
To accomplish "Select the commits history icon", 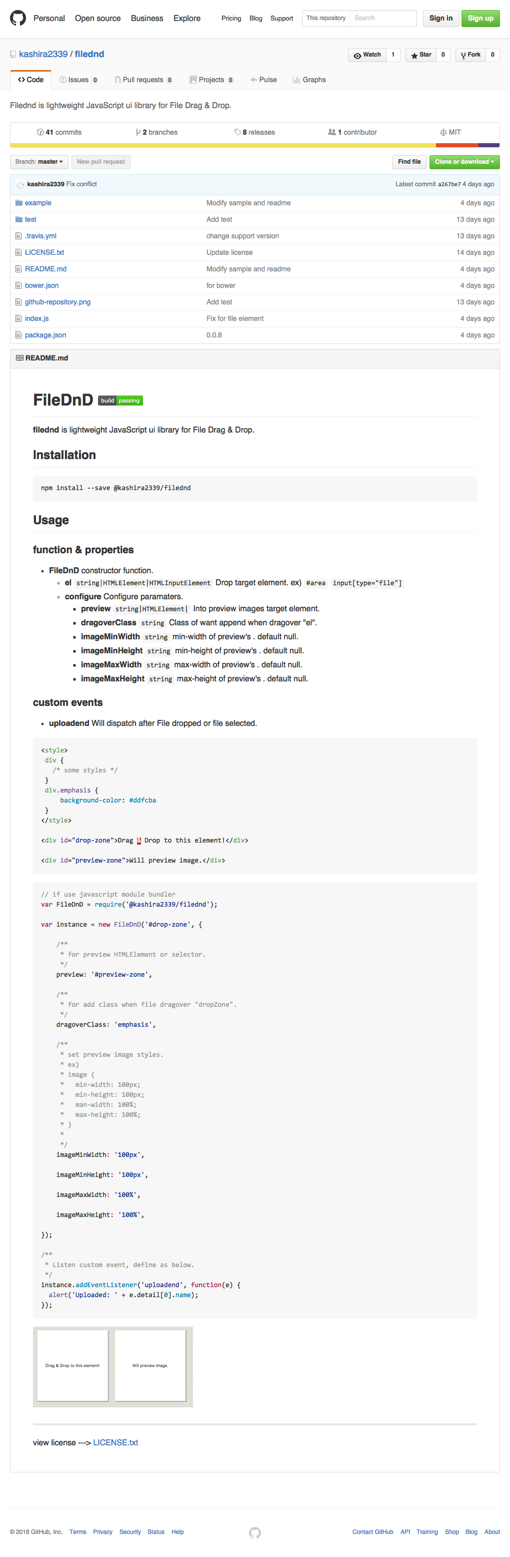I will [40, 132].
